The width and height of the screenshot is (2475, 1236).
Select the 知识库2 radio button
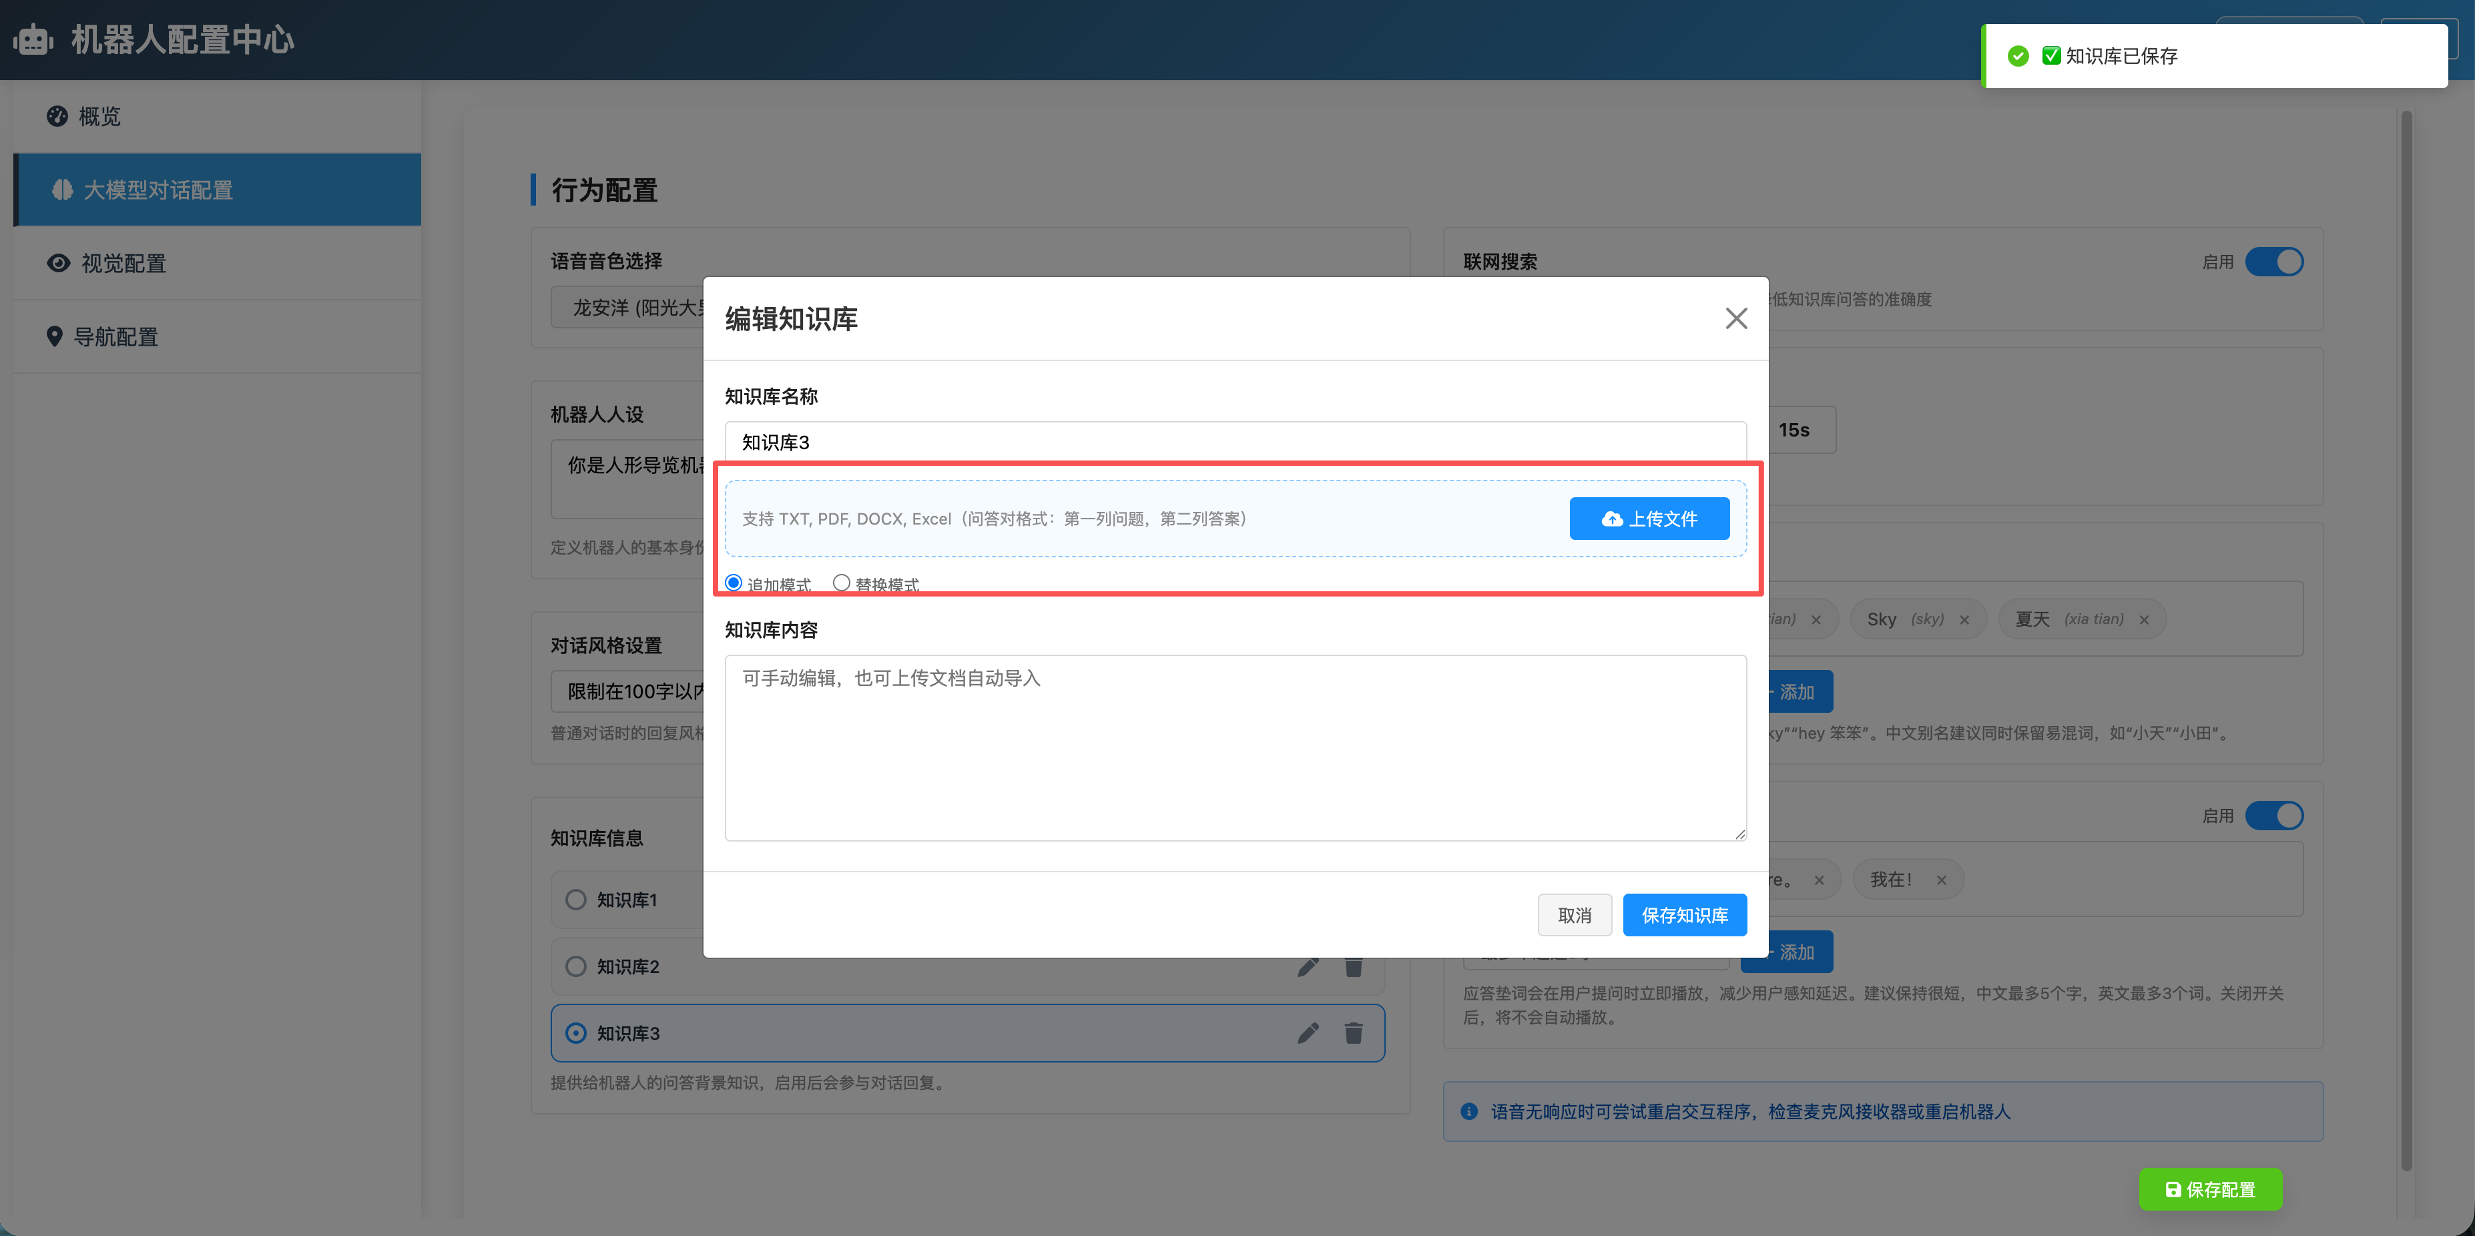pos(575,966)
